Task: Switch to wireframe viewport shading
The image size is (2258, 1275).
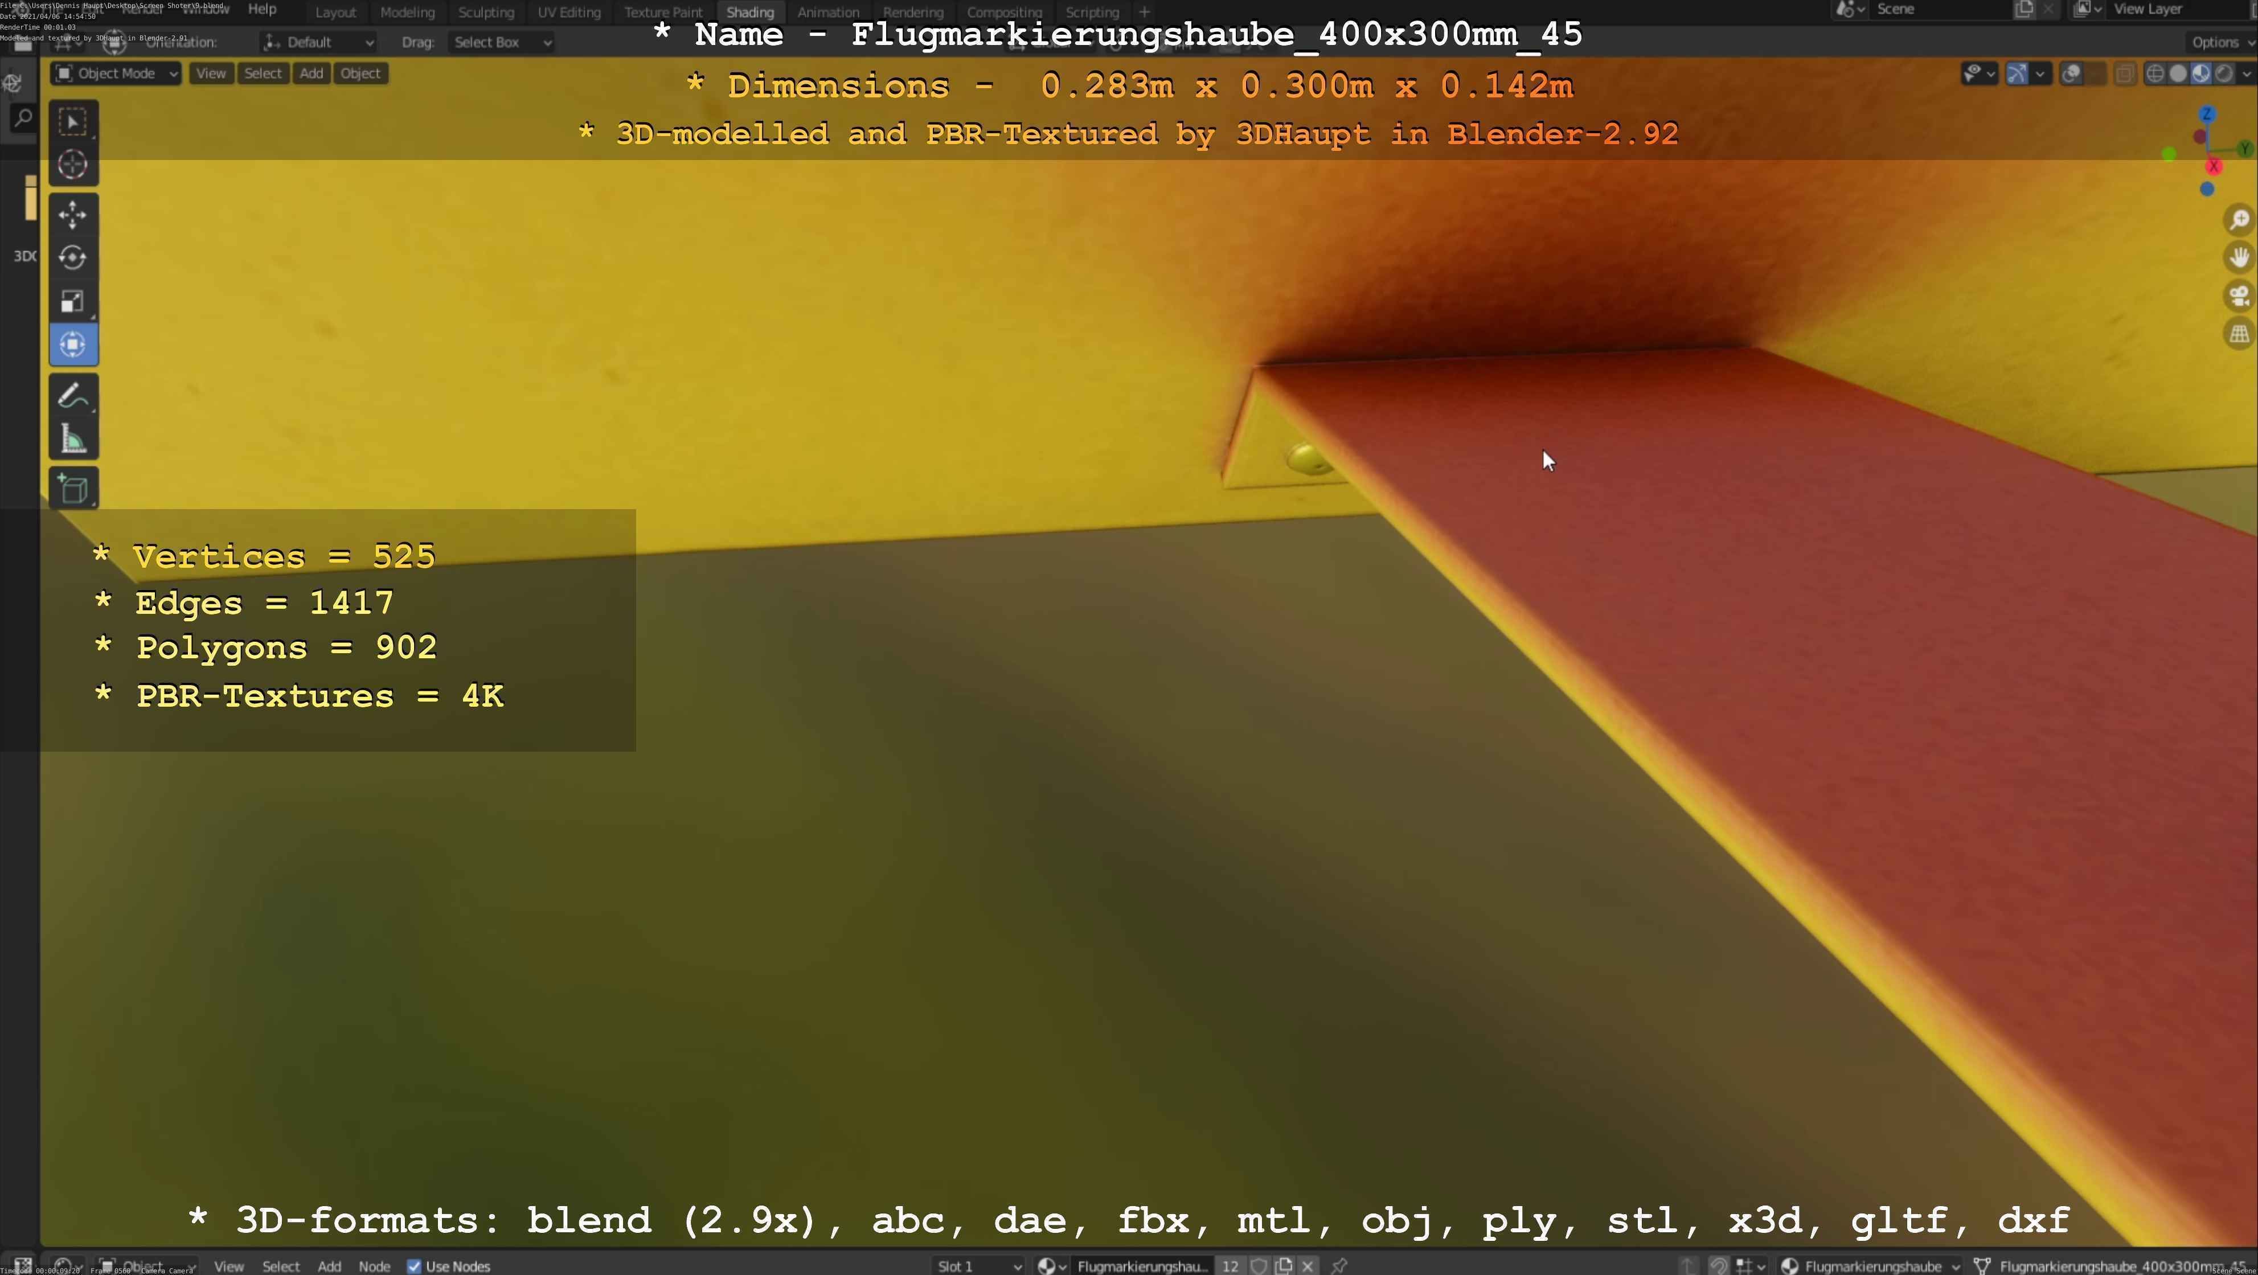Action: point(2154,73)
